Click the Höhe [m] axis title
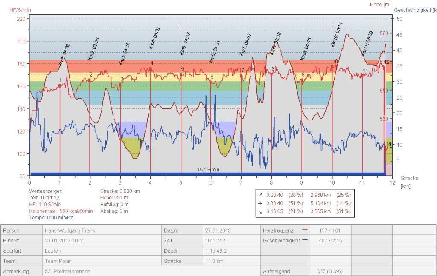Screen dimensions: 437x276 coord(380,4)
